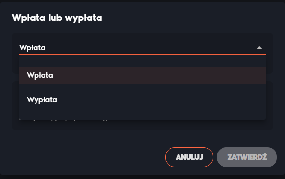The width and height of the screenshot is (285, 179).
Task: Click the dialog title Wpłata lub wypłata
Action: click(x=57, y=18)
